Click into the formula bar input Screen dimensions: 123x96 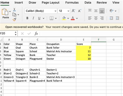pos(81,33)
